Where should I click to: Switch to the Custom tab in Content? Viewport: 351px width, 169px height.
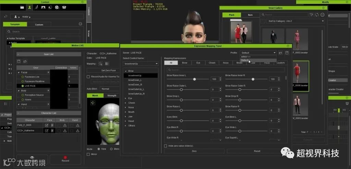click(x=39, y=25)
